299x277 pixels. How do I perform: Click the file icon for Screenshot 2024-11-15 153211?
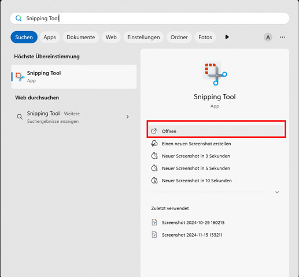click(x=154, y=235)
